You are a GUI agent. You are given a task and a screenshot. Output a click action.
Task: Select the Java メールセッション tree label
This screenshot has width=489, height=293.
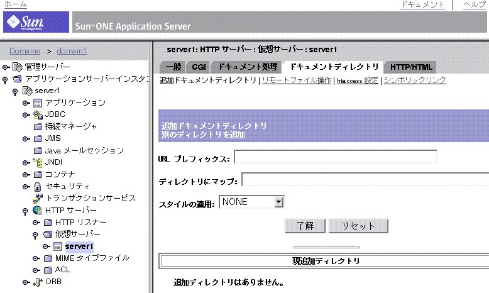(84, 151)
